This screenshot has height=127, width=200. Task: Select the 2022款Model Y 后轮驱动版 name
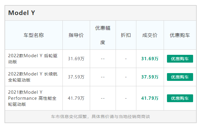[x=33, y=59]
